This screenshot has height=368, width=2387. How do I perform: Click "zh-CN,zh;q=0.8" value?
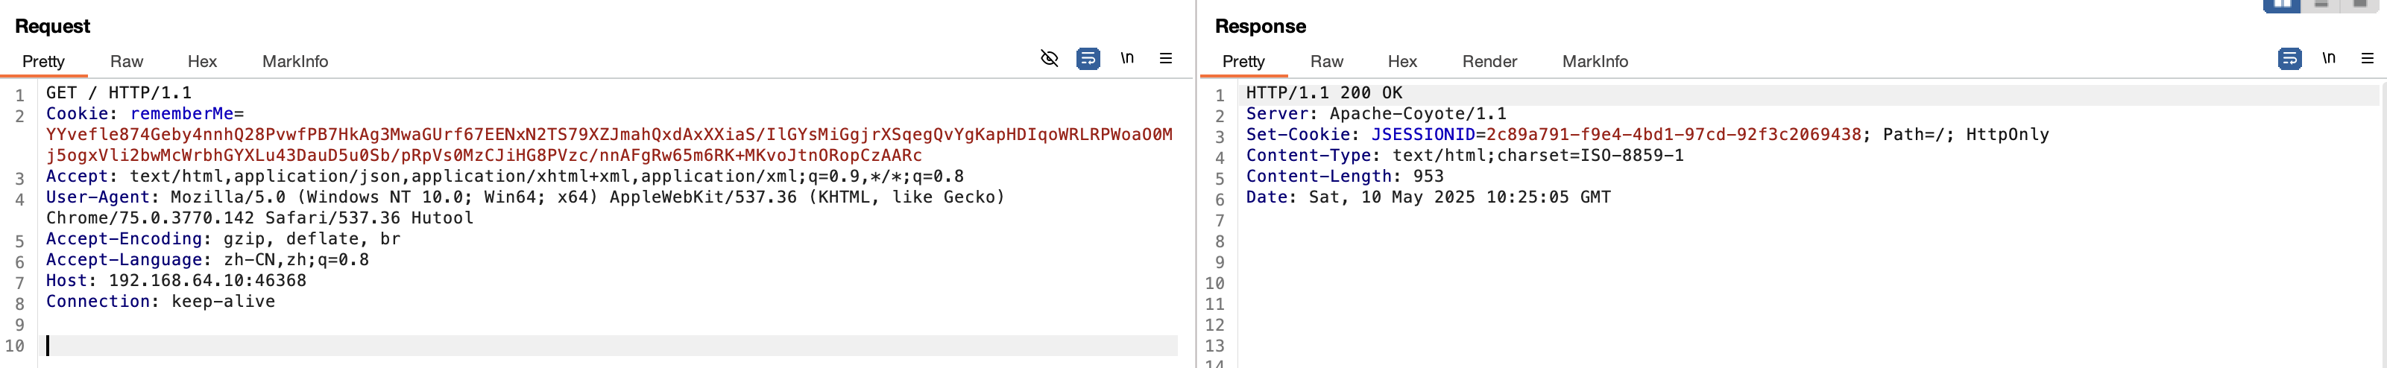(x=296, y=259)
